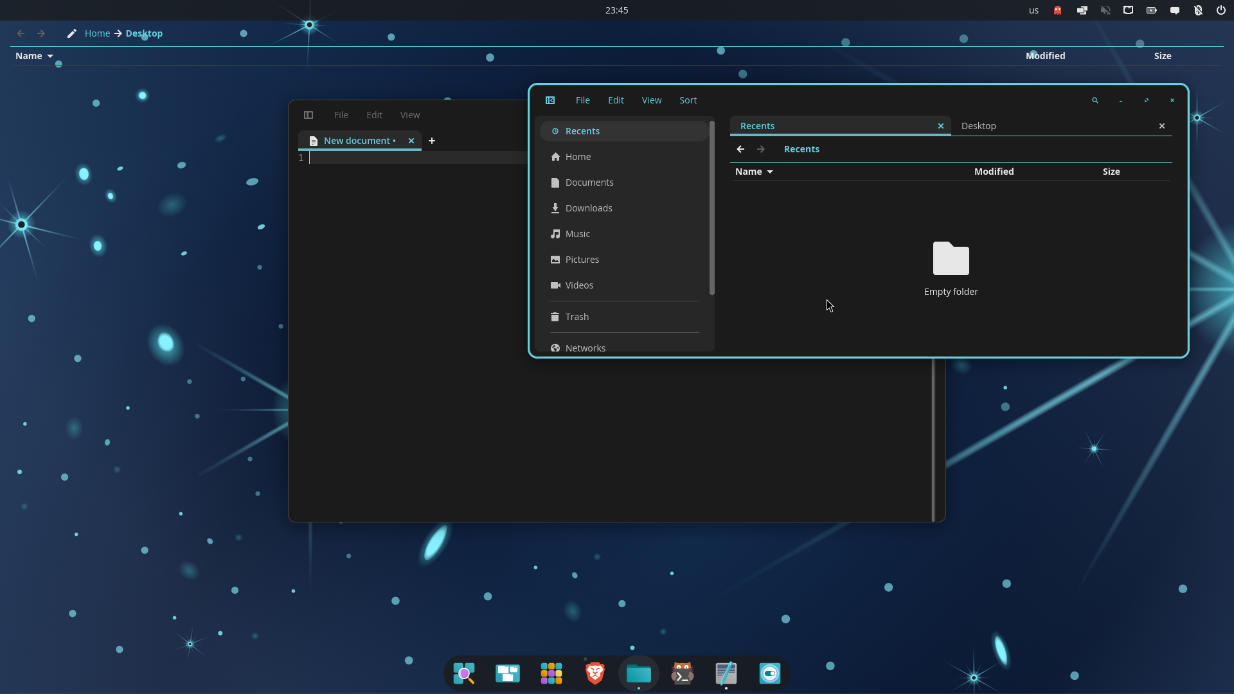Open the launcher search icon in the dock

coord(464,673)
